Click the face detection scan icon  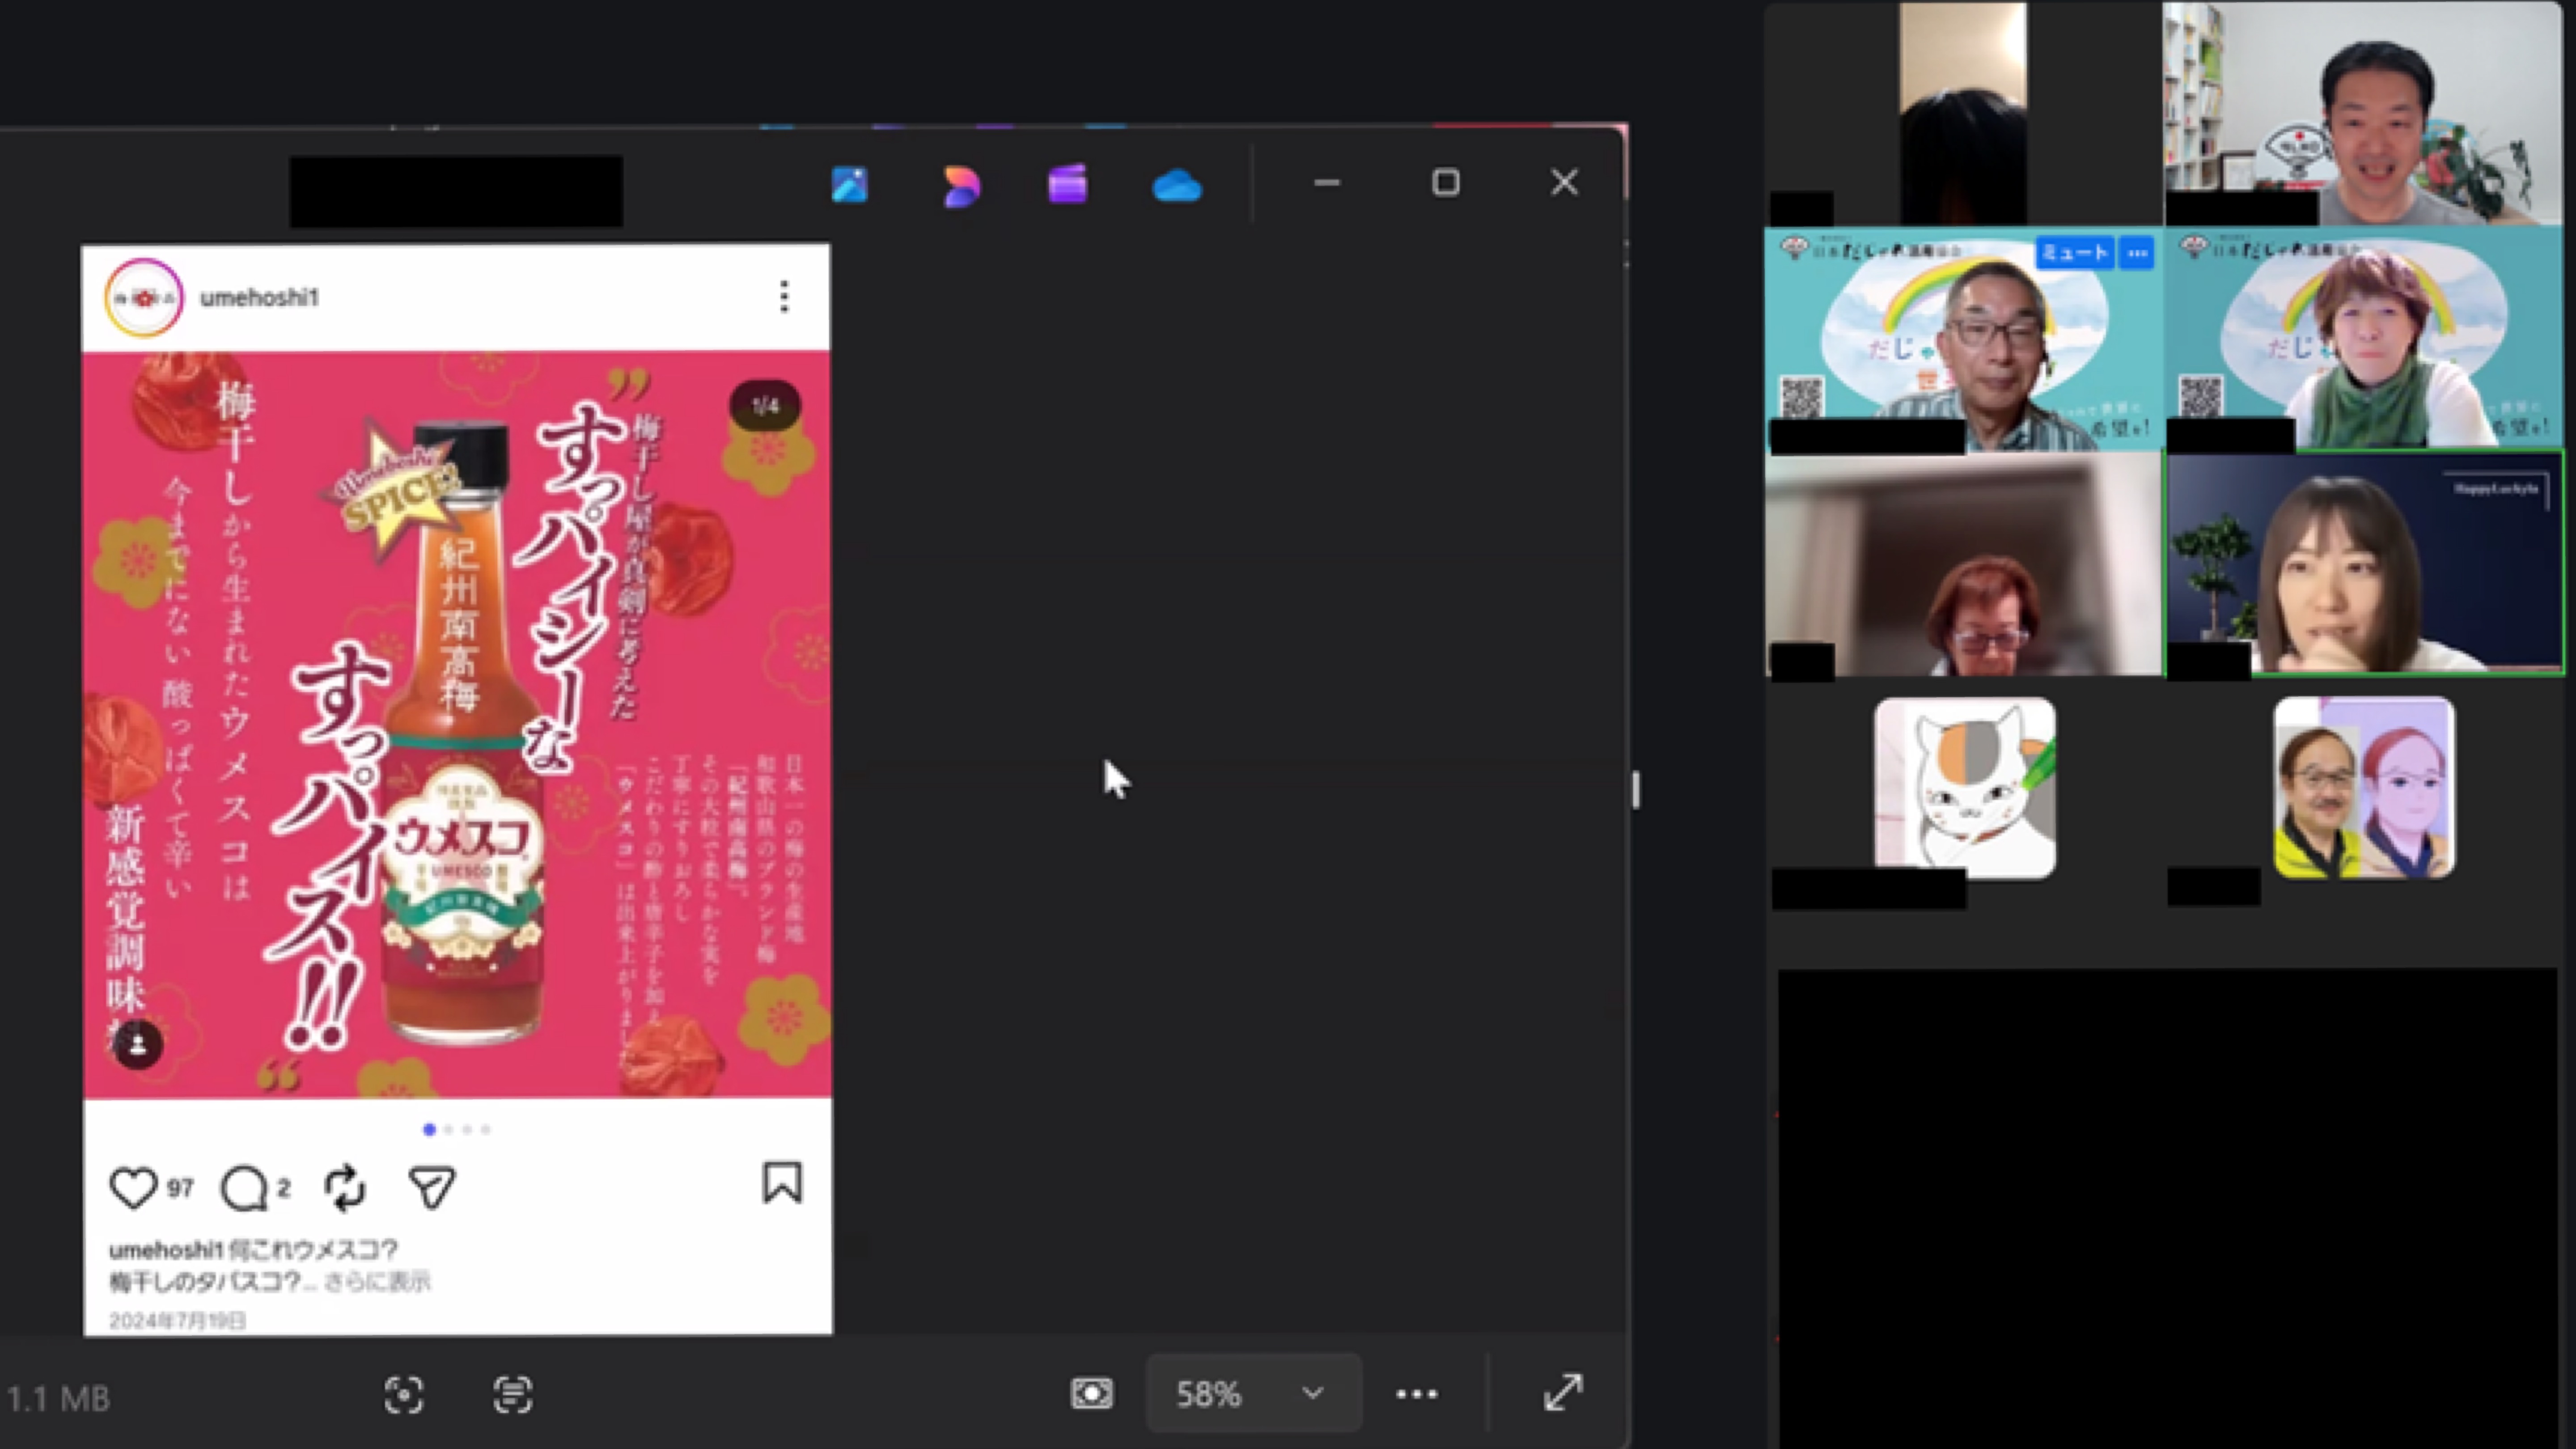point(404,1394)
